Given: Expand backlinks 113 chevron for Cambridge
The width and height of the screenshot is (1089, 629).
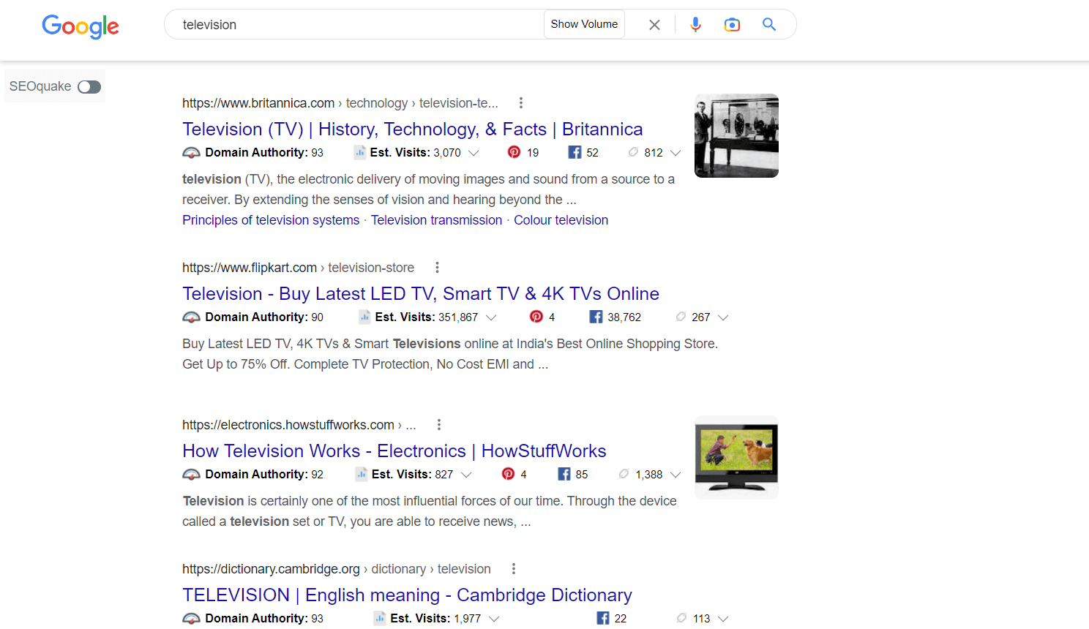Looking at the screenshot, I should (x=723, y=619).
